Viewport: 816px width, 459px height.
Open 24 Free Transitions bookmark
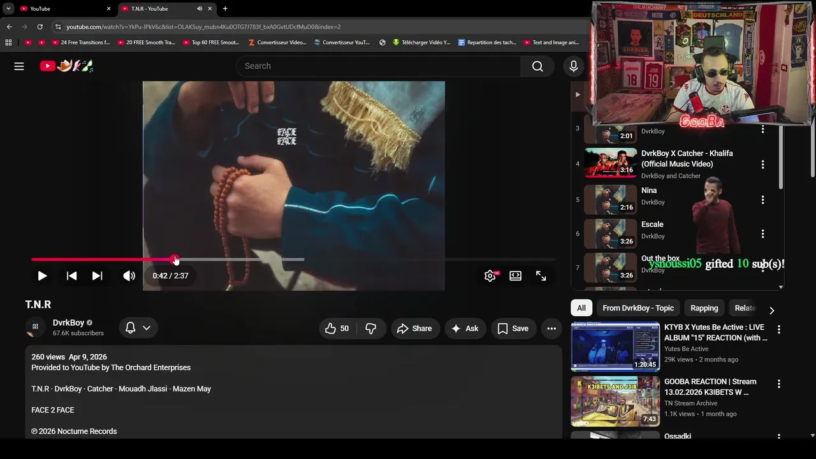(x=80, y=43)
